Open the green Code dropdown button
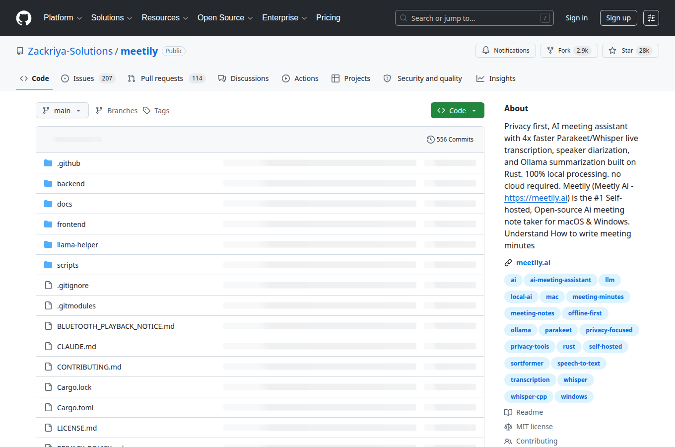The height and width of the screenshot is (447, 675). (458, 110)
